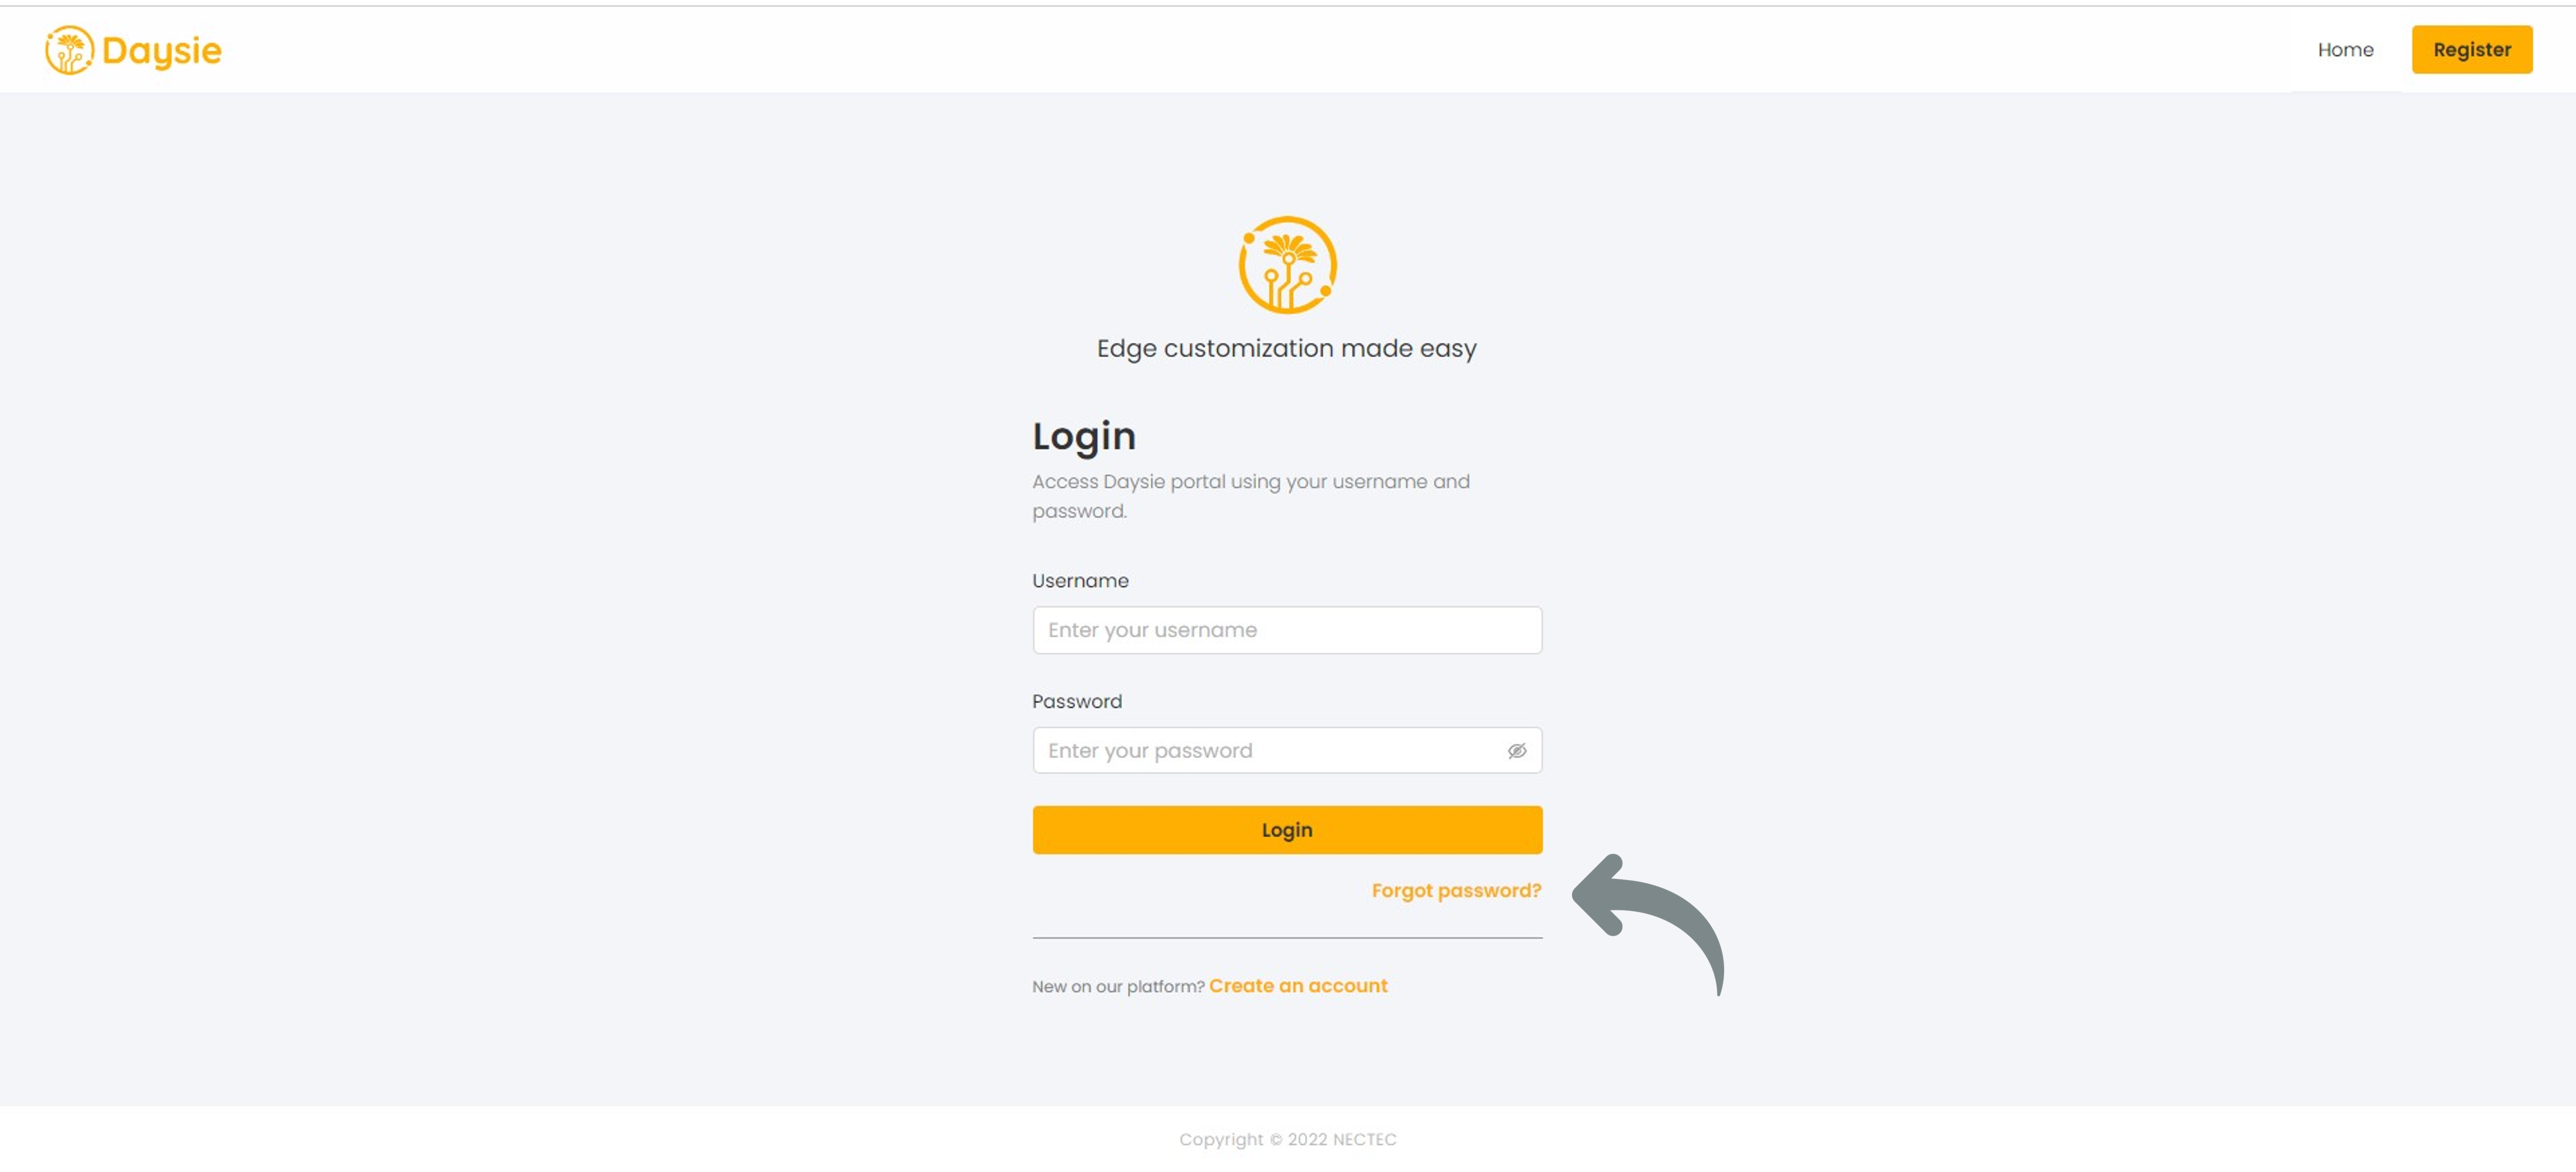
Task: Click the Password field label
Action: point(1076,702)
